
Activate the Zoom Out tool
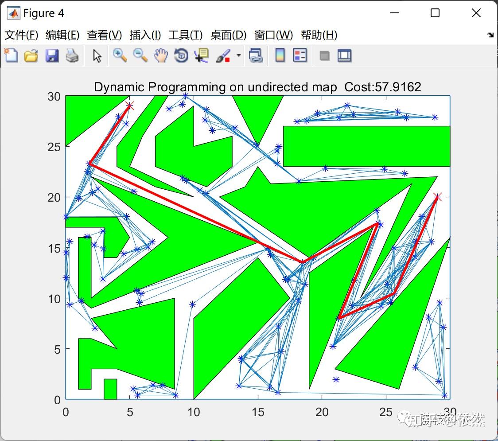point(140,56)
